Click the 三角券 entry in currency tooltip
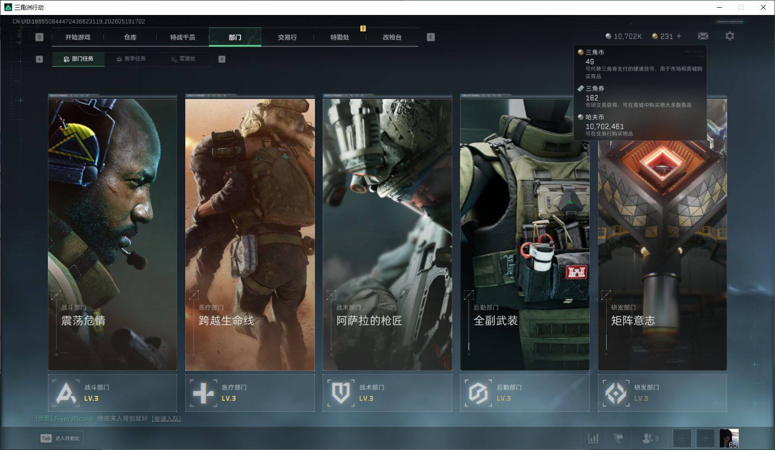The width and height of the screenshot is (775, 450). point(640,97)
